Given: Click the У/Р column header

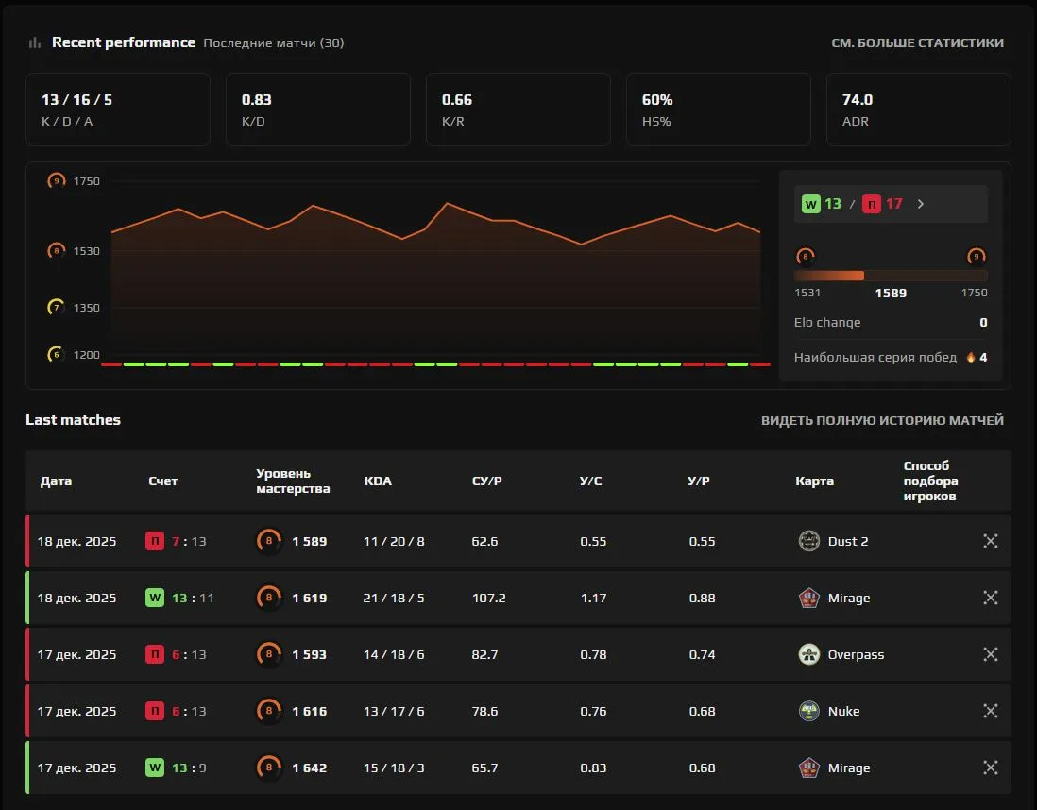Looking at the screenshot, I should 698,481.
